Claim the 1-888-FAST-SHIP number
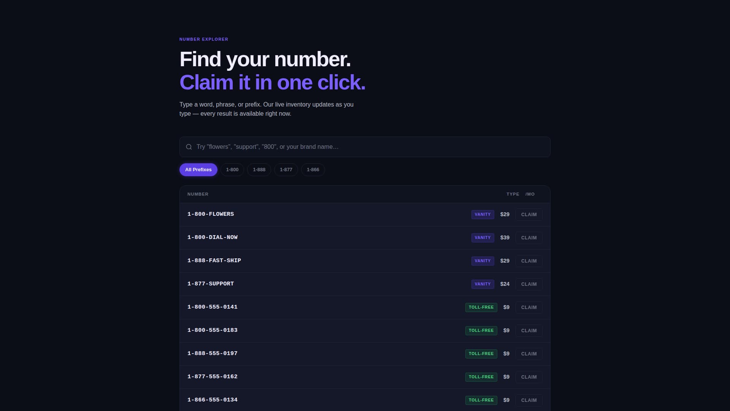 pos(529,261)
